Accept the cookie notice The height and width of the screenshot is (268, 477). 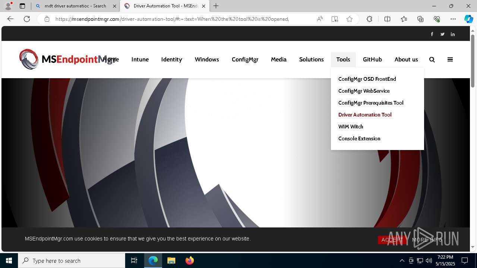392,240
